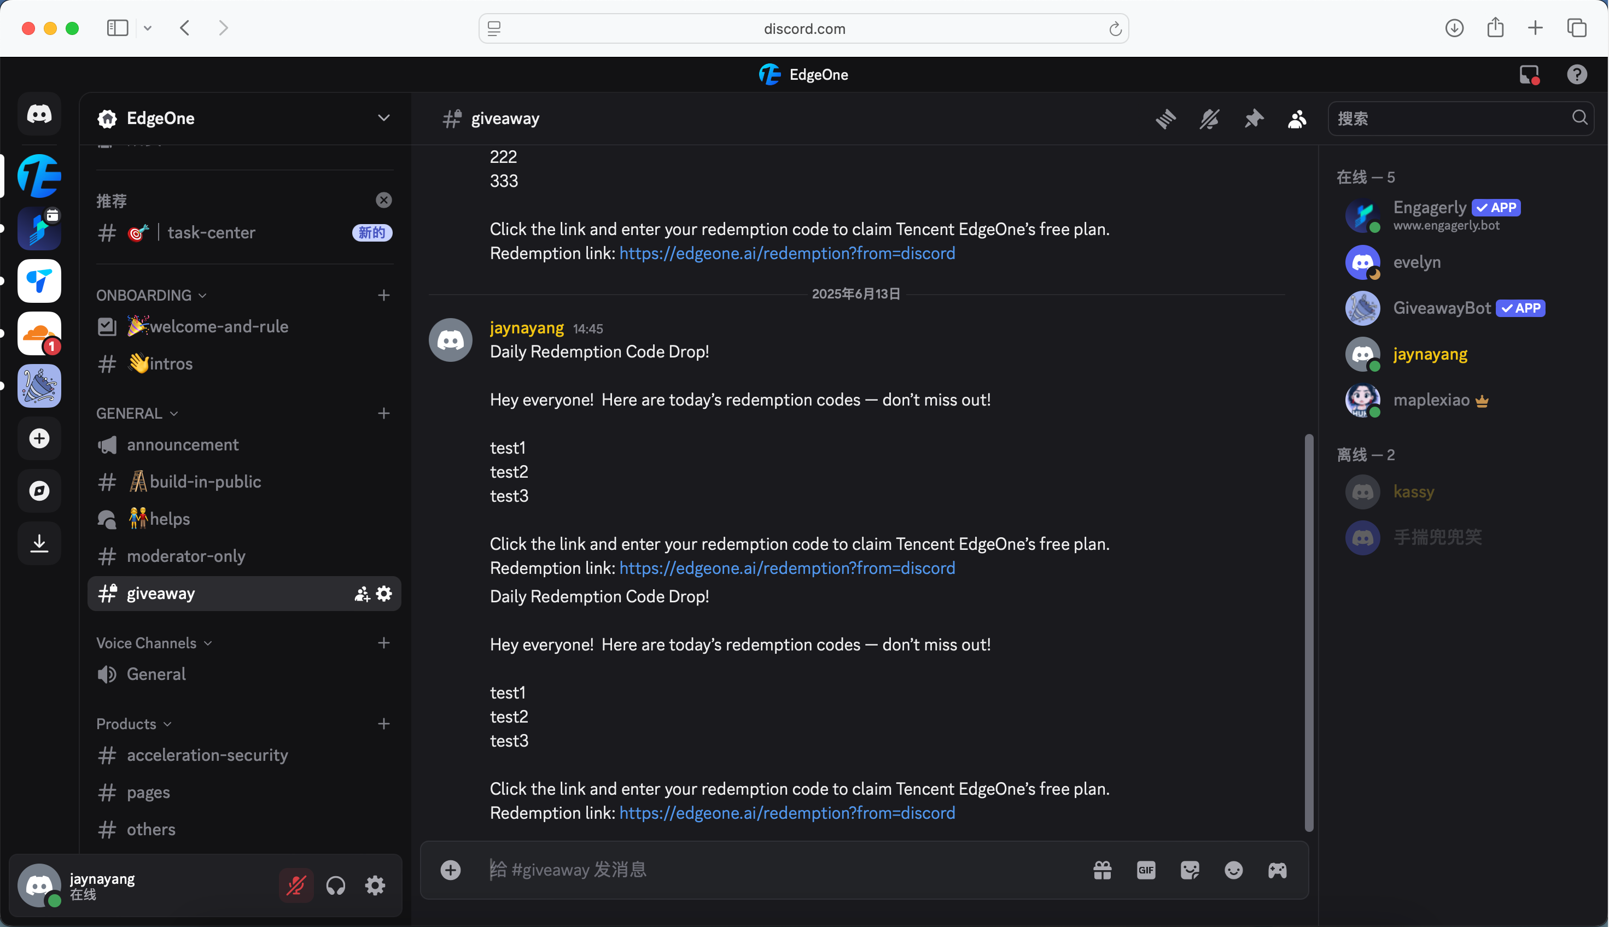1609x927 pixels.
Task: Click Add a Server plus icon
Action: click(x=39, y=438)
